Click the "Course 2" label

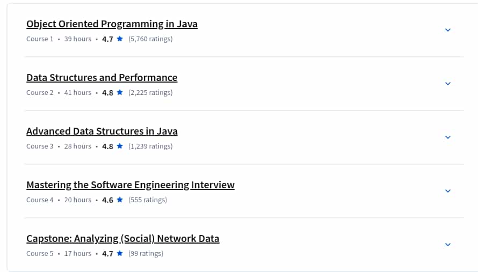[40, 93]
